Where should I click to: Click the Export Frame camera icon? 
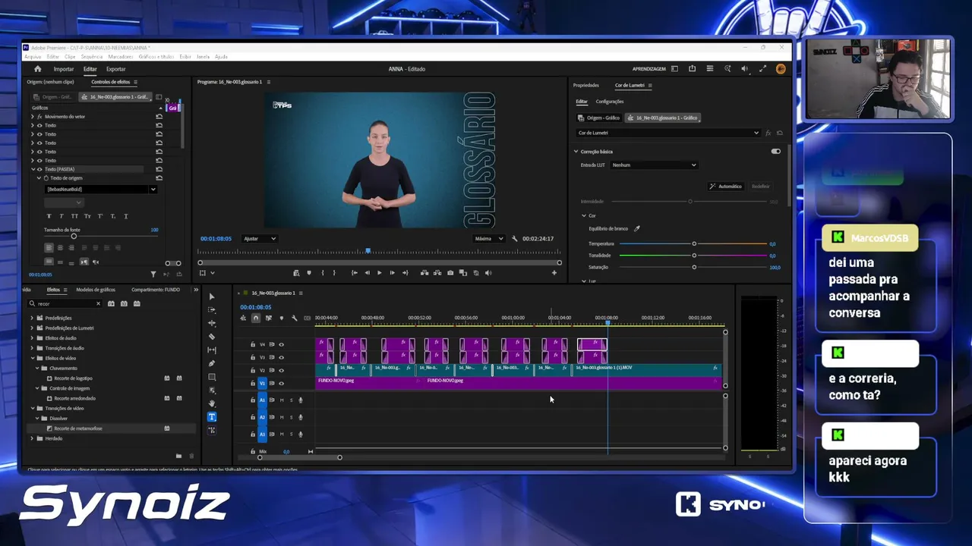[450, 273]
